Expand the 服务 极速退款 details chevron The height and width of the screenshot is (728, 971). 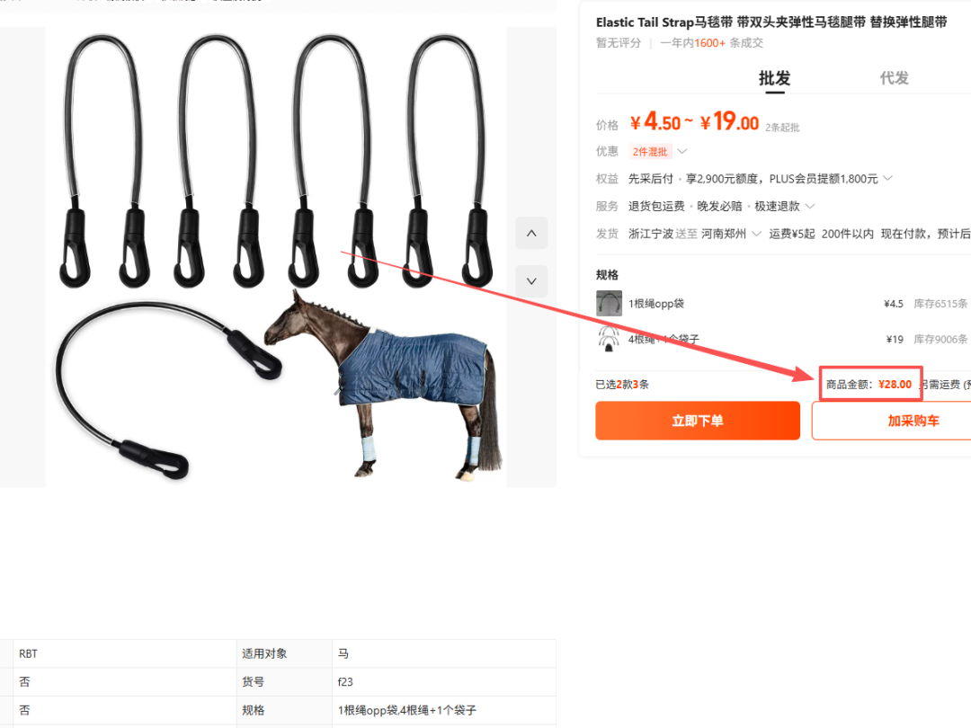point(810,206)
